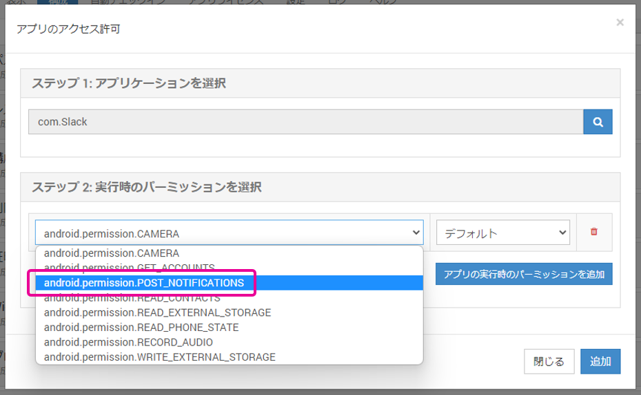Viewport: 641px width, 395px height.
Task: Click the ステップ 2 実行時のパーミッションを選択 heading
Action: [147, 186]
